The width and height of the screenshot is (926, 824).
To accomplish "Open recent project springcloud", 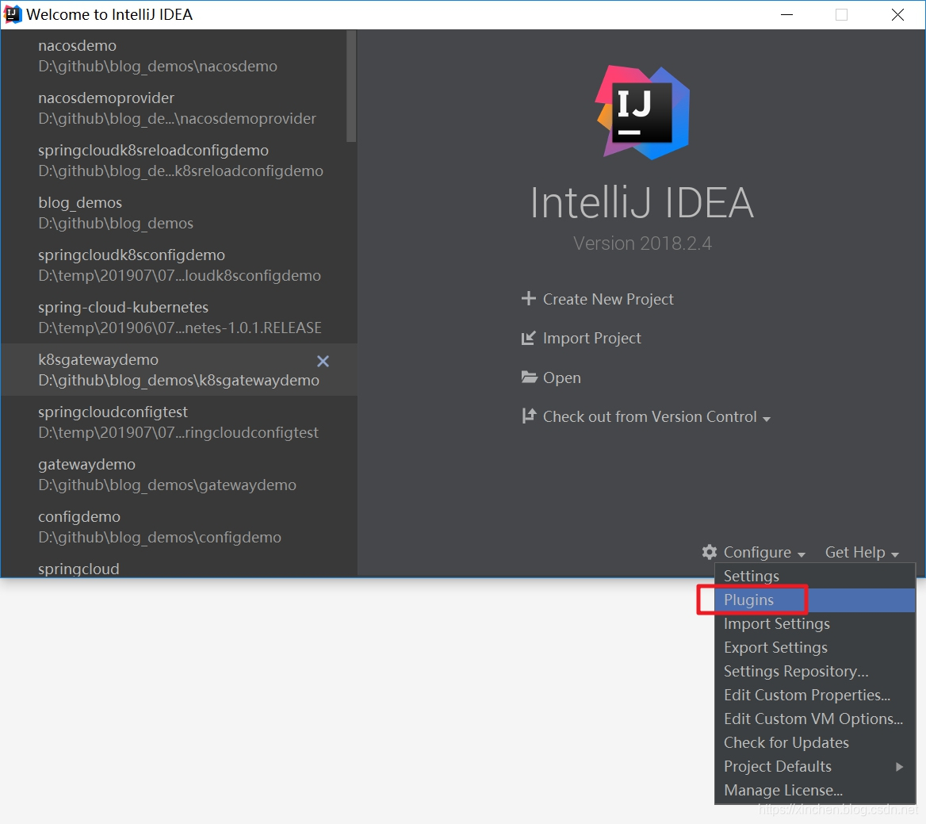I will pyautogui.click(x=179, y=566).
